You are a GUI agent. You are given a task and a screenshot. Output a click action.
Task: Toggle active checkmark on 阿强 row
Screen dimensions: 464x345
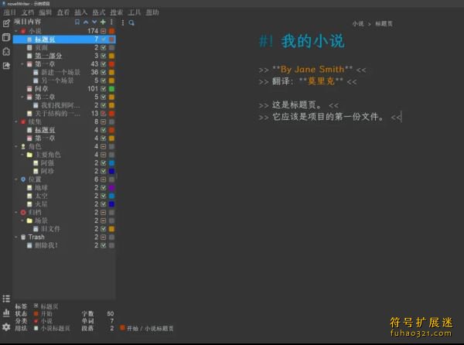104,163
